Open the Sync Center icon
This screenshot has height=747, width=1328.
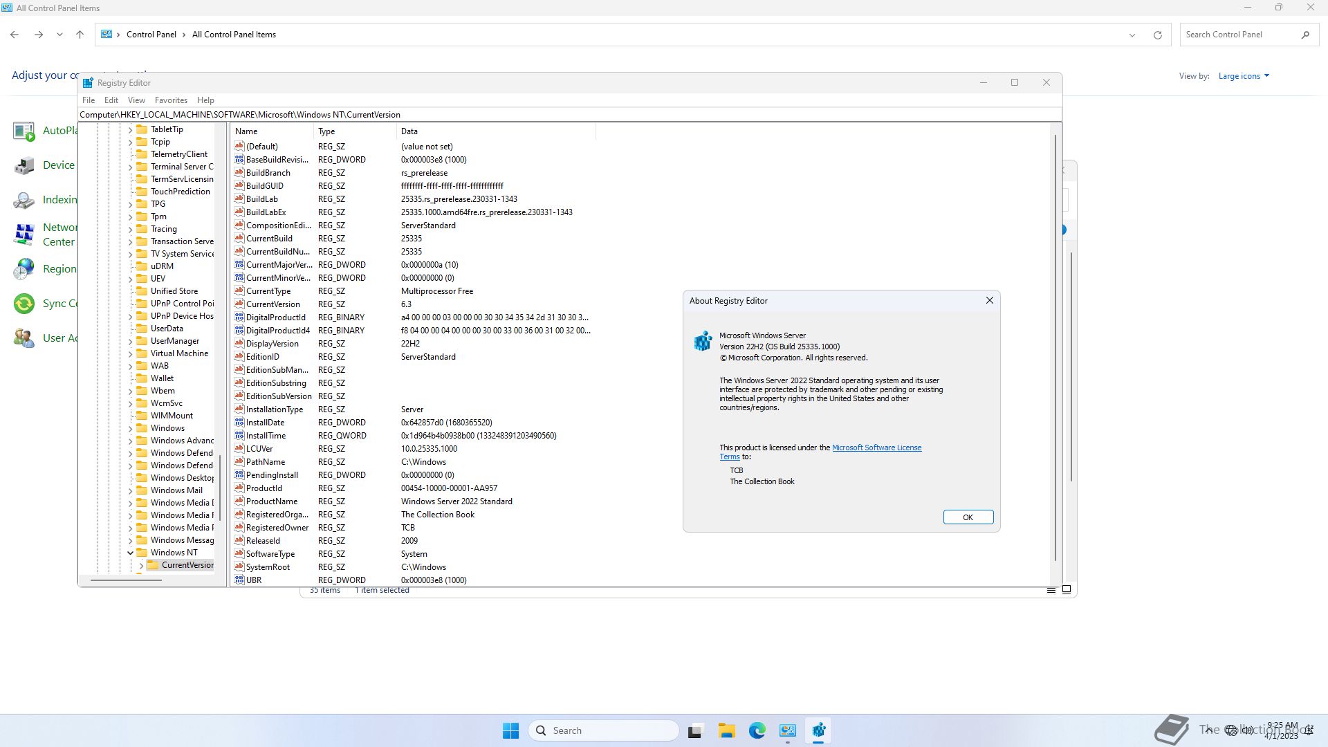point(24,304)
